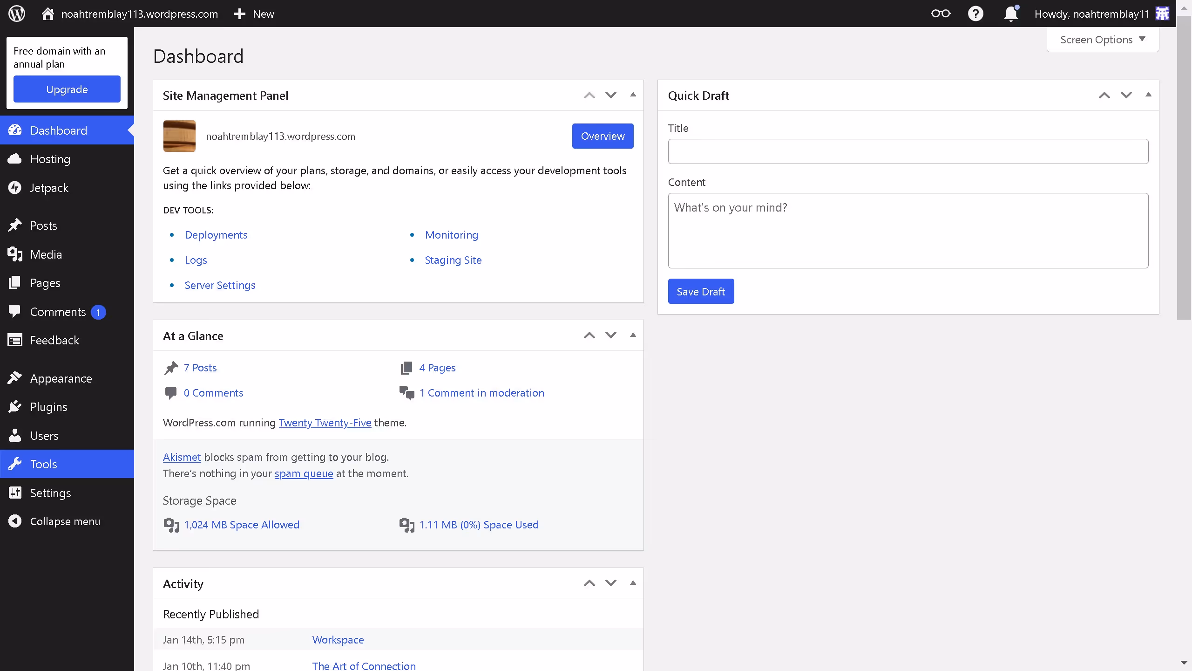Open Comments via the speech bubble icon

pos(14,311)
